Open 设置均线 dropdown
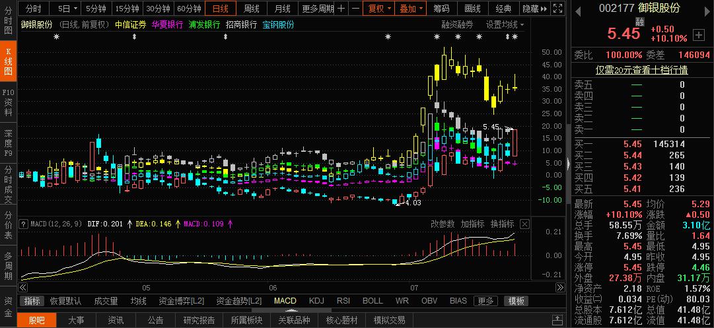 [x=505, y=24]
